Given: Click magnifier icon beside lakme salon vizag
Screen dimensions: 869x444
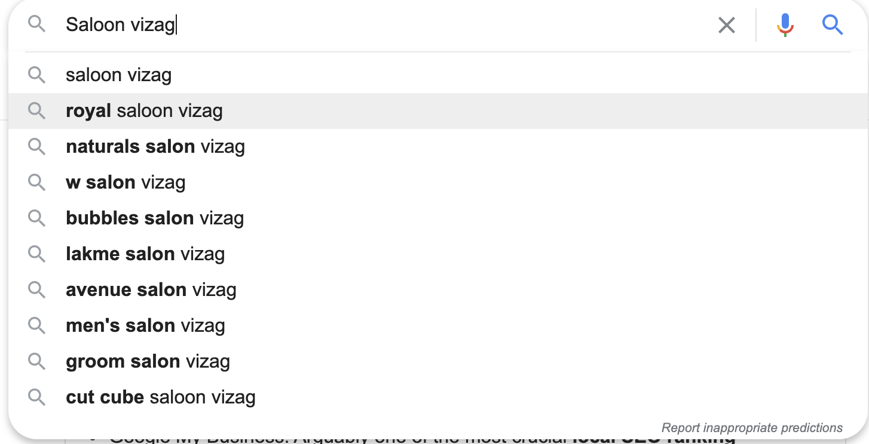Looking at the screenshot, I should coord(37,254).
